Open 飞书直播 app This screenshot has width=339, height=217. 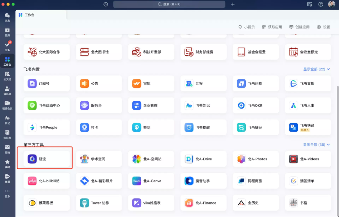(308, 83)
